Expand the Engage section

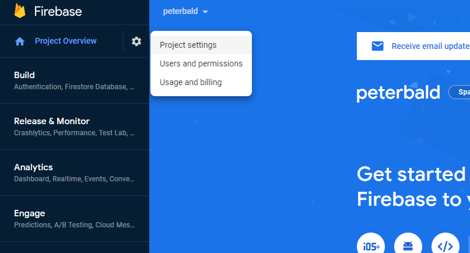(74, 219)
